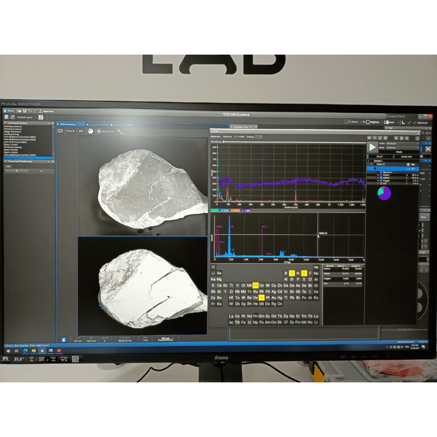Click the point analysis star icon in EDS toolbar

coord(369,138)
